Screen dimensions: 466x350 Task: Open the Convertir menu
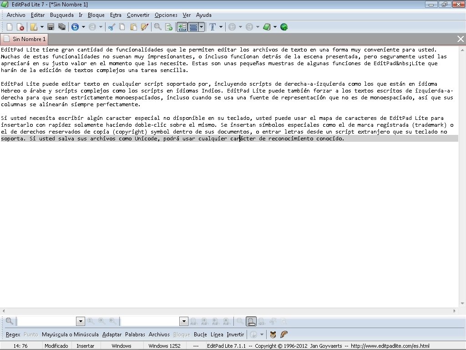pos(138,15)
